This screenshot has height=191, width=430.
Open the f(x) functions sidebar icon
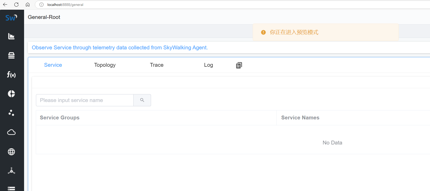[x=11, y=75]
